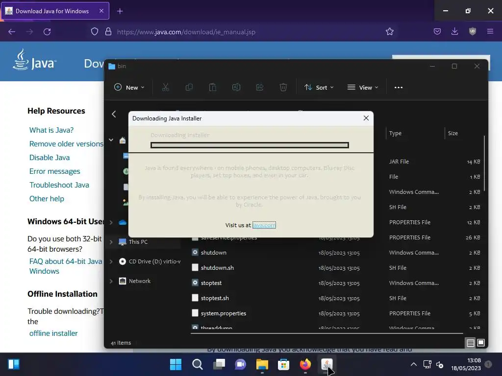Viewport: 502px width, 376px height.
Task: Open the Other help link
Action: tap(47, 199)
